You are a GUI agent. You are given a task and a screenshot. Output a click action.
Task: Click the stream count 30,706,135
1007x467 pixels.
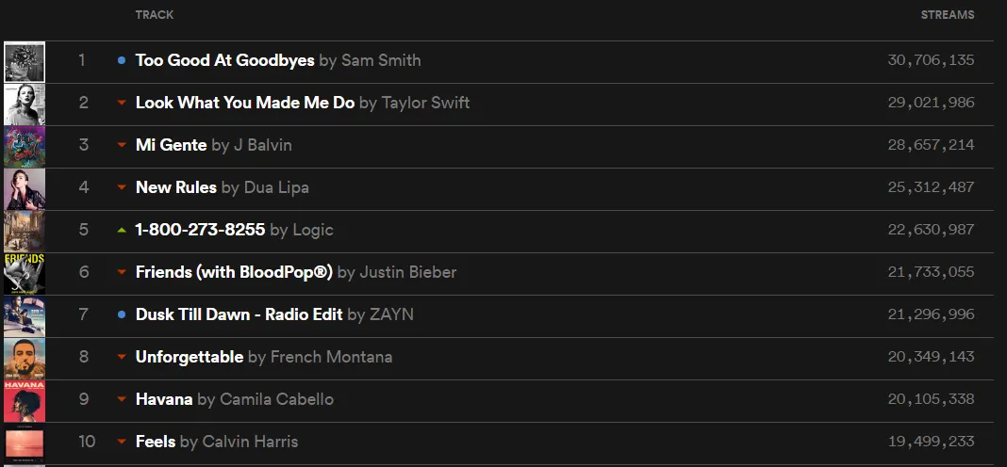click(x=931, y=60)
